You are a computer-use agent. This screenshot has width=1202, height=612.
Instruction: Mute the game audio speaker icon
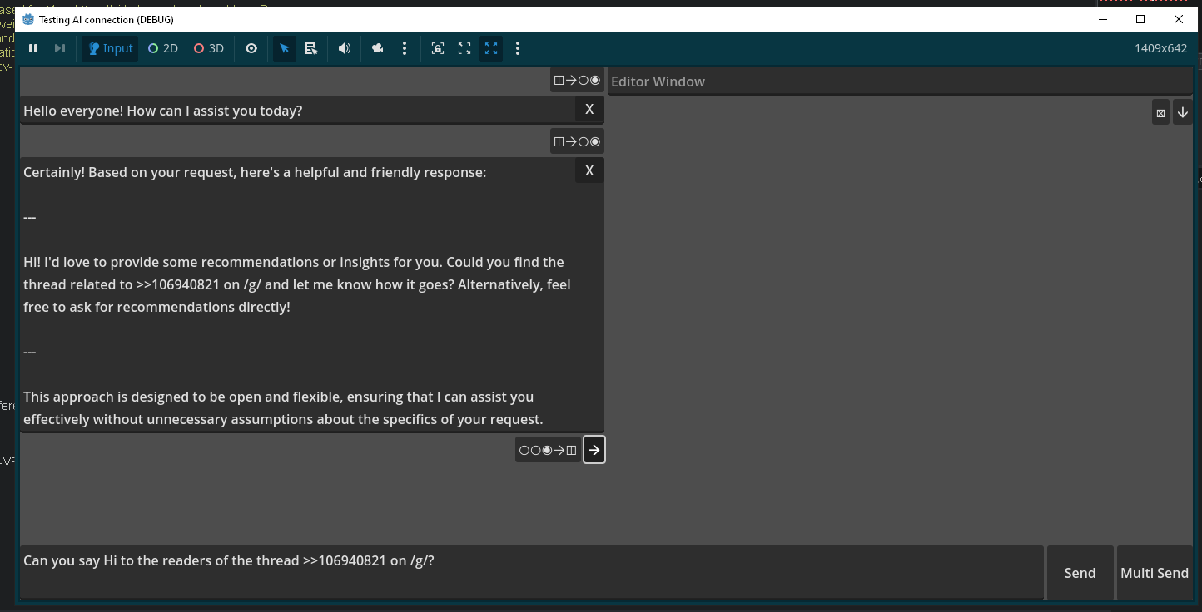[345, 48]
